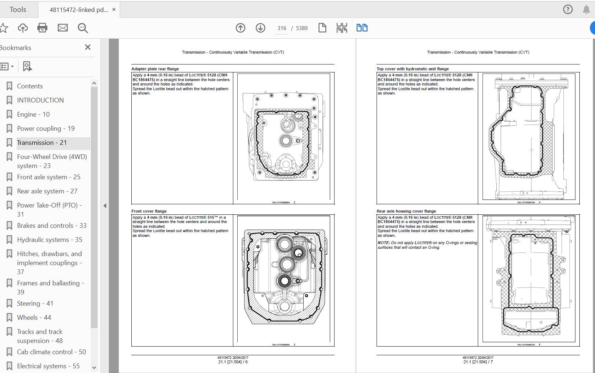The image size is (595, 373).
Task: Open the Front axle system - 25 bookmark
Action: [x=49, y=177]
